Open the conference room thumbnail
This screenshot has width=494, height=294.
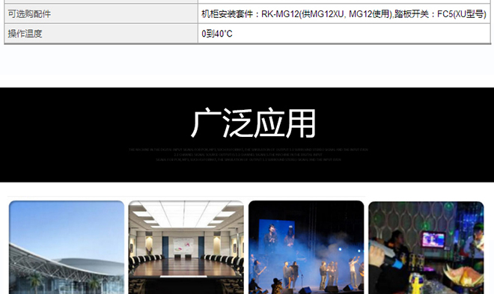pos(186,248)
